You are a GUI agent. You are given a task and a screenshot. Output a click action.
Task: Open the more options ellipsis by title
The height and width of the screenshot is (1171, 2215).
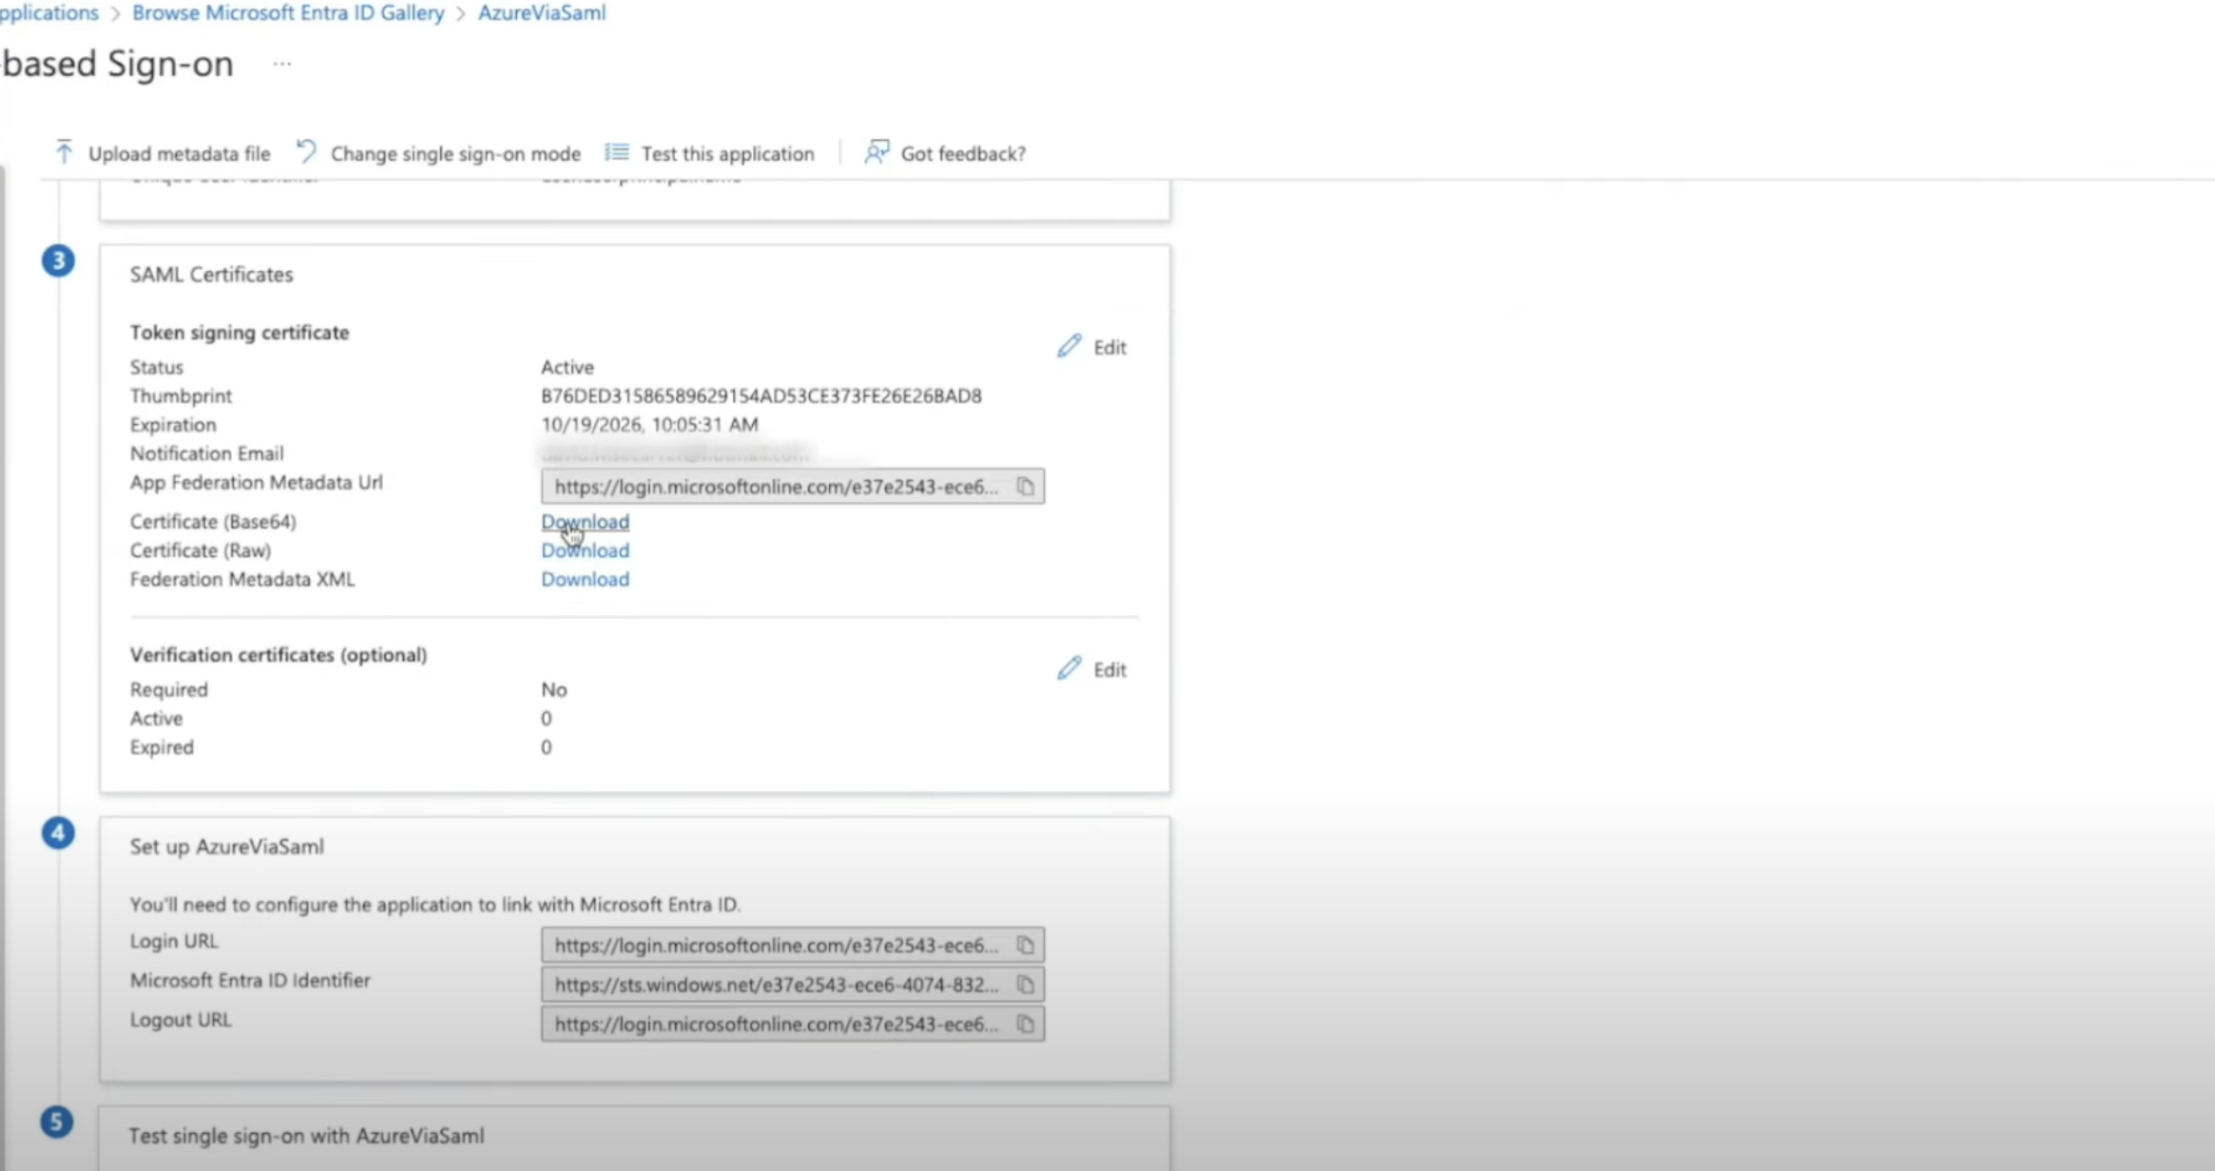pos(281,64)
